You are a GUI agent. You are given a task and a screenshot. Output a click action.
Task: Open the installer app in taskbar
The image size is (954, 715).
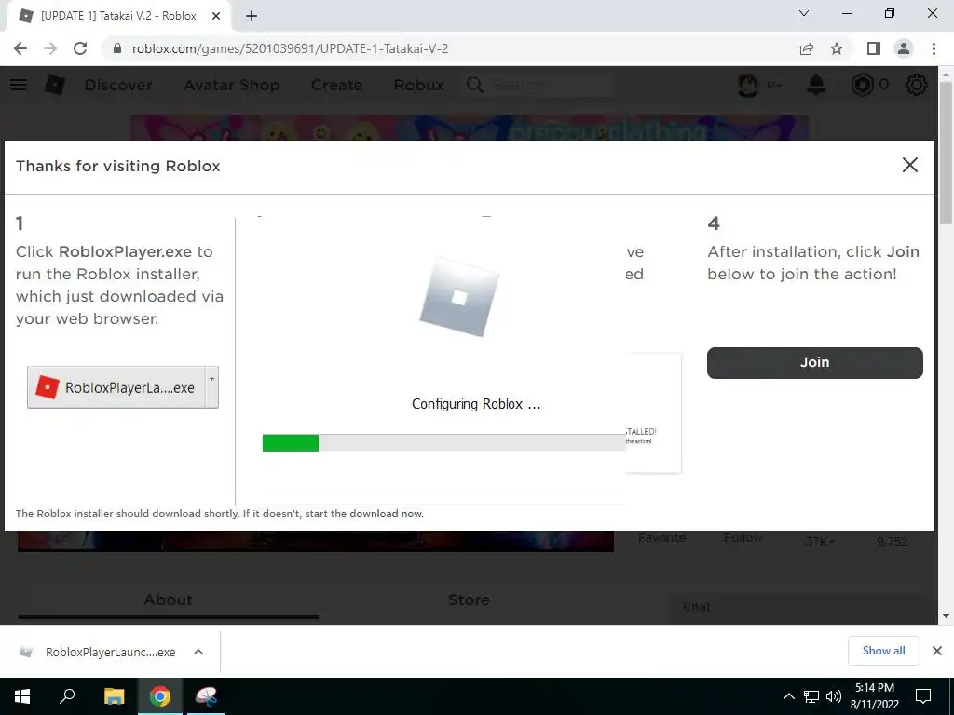pos(206,696)
